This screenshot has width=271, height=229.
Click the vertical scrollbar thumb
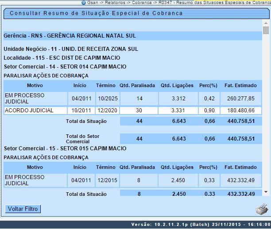point(266,30)
